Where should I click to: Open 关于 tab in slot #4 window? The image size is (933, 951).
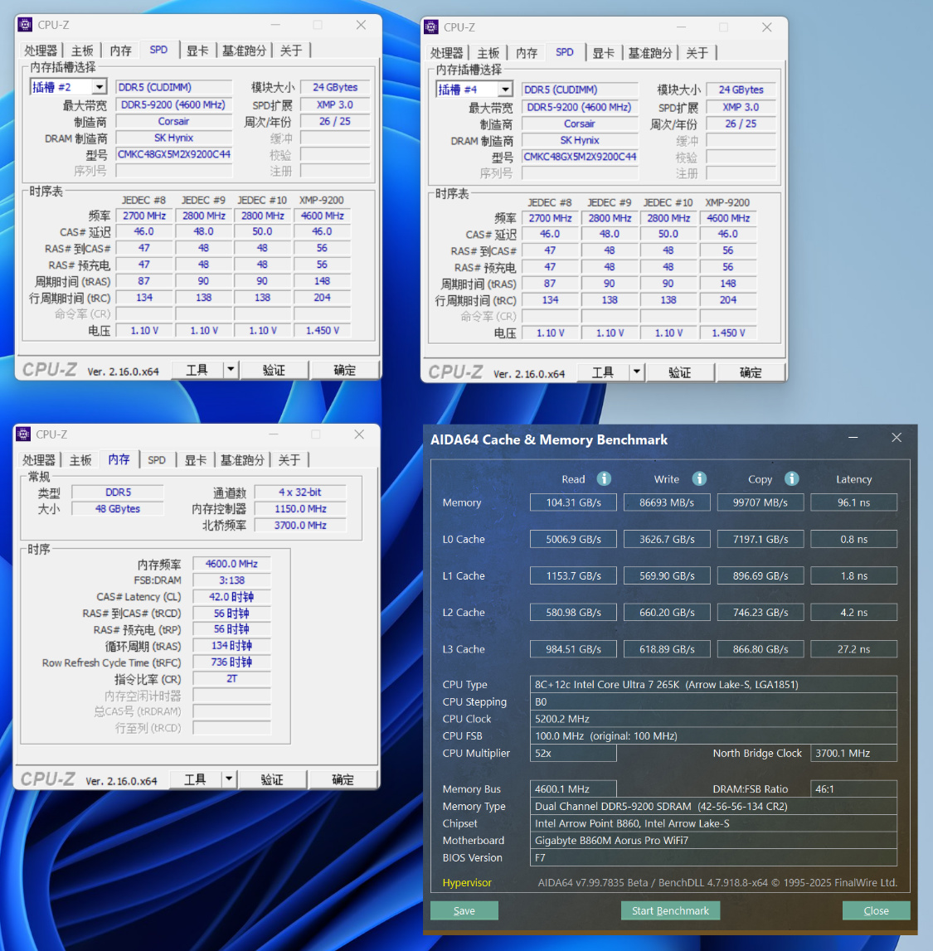[x=697, y=53]
